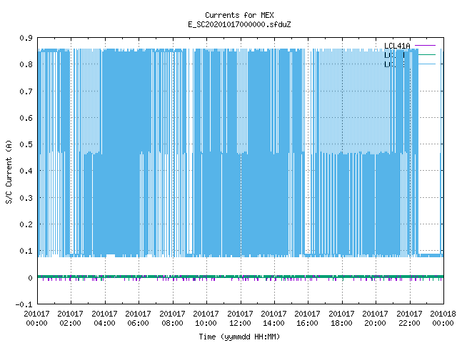Click the y-axis tick label '0.3'
This screenshot has height=343, width=457.
[26, 198]
